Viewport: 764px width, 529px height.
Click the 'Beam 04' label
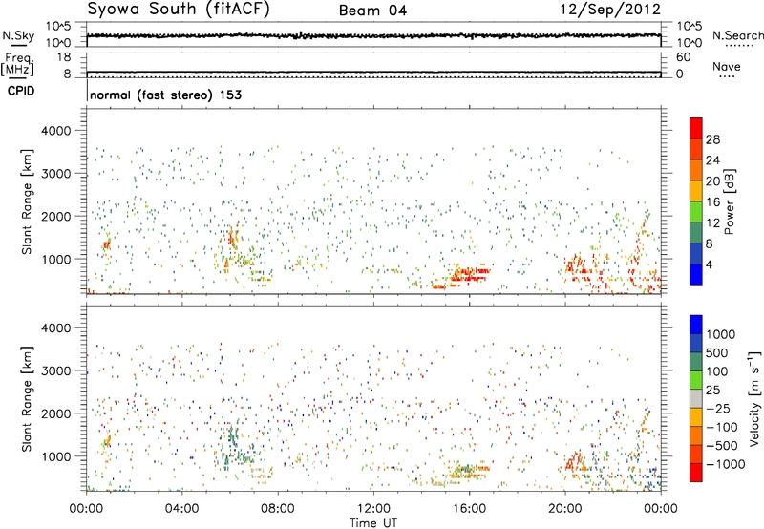click(x=372, y=11)
